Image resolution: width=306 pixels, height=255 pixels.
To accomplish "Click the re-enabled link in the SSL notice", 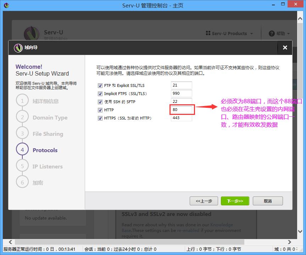I will 188,231.
